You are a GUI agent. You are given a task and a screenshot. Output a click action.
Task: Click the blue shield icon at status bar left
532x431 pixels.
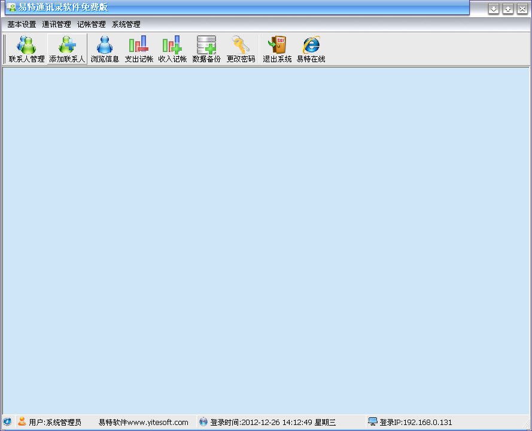pyautogui.click(x=7, y=422)
